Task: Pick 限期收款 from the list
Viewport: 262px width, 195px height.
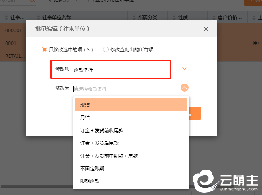Action: point(131,181)
